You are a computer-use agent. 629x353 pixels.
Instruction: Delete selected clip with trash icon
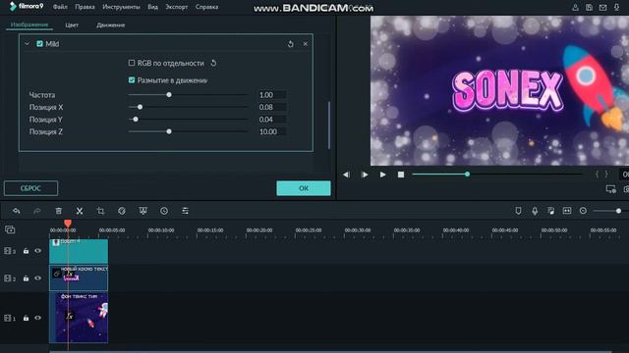click(x=59, y=211)
